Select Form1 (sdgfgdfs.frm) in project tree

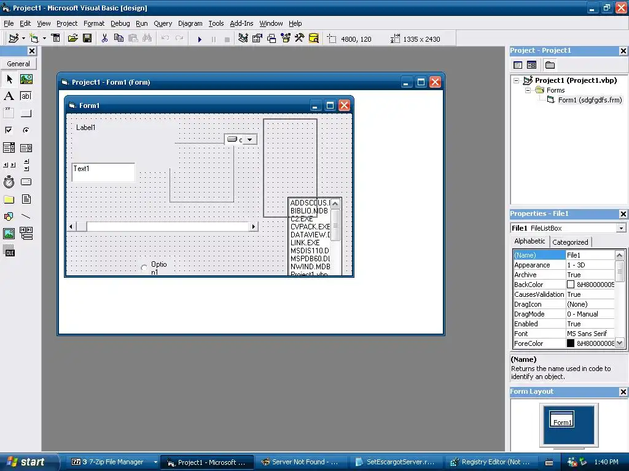pyautogui.click(x=590, y=100)
